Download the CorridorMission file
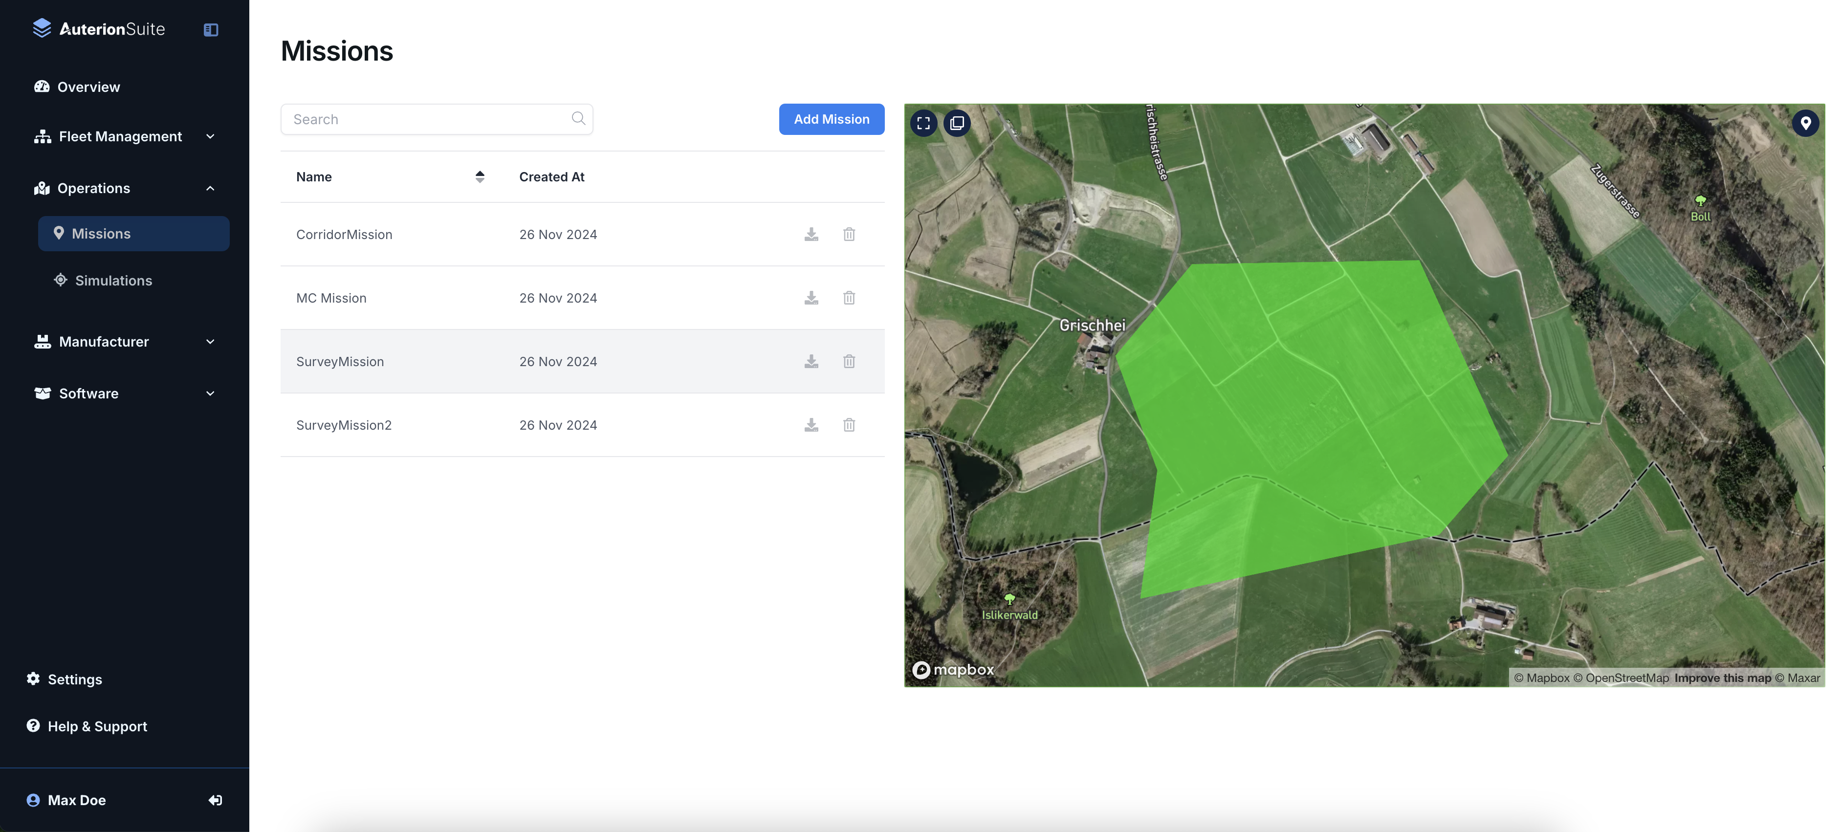The width and height of the screenshot is (1841, 832). (811, 235)
